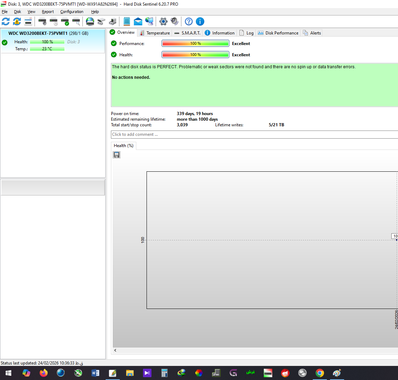Open the blue question mark help icon

tap(189, 21)
